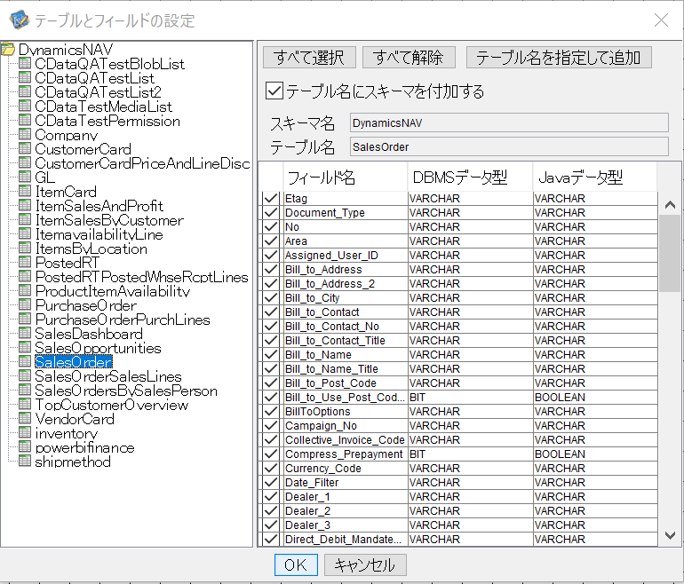This screenshot has width=684, height=584.
Task: Confirm with the OK button
Action: pyautogui.click(x=296, y=564)
